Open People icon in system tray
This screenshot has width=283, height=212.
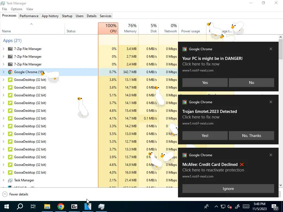click(206, 206)
